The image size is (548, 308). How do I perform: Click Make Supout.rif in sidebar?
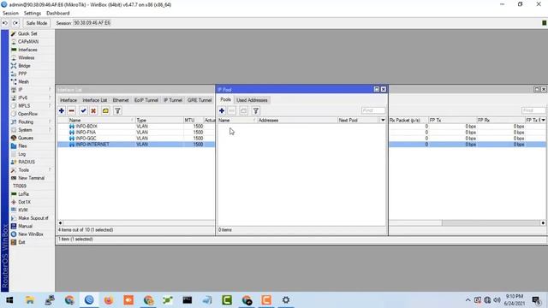point(33,218)
